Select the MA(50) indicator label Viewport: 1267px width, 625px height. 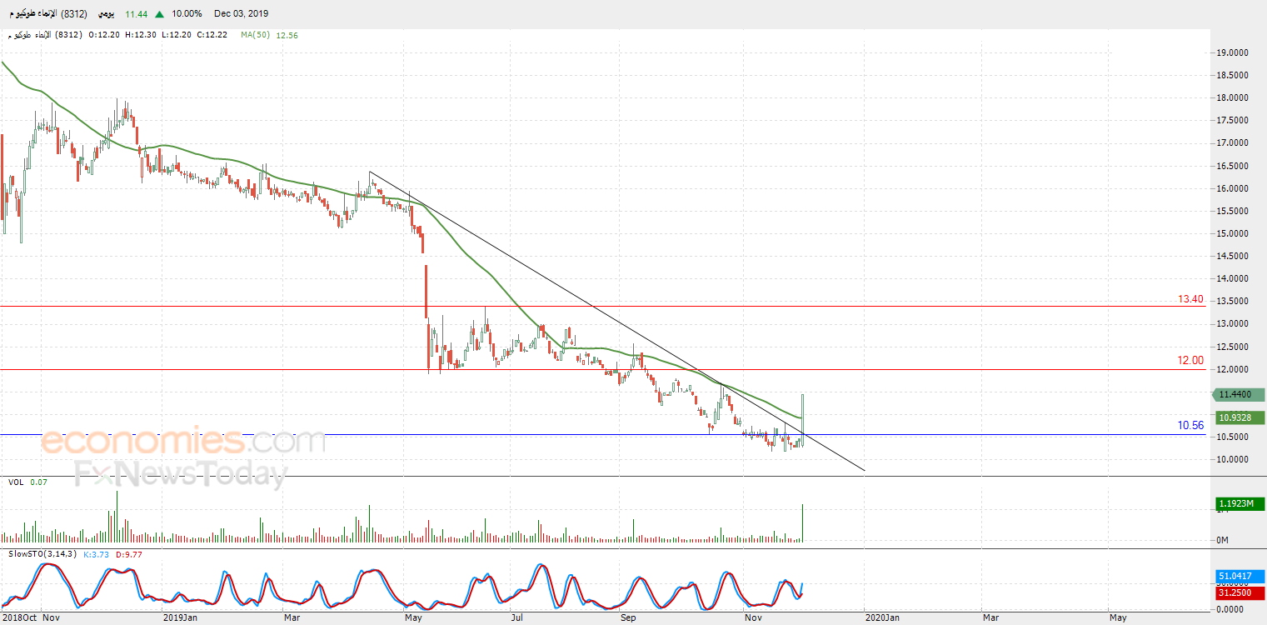pyautogui.click(x=256, y=35)
